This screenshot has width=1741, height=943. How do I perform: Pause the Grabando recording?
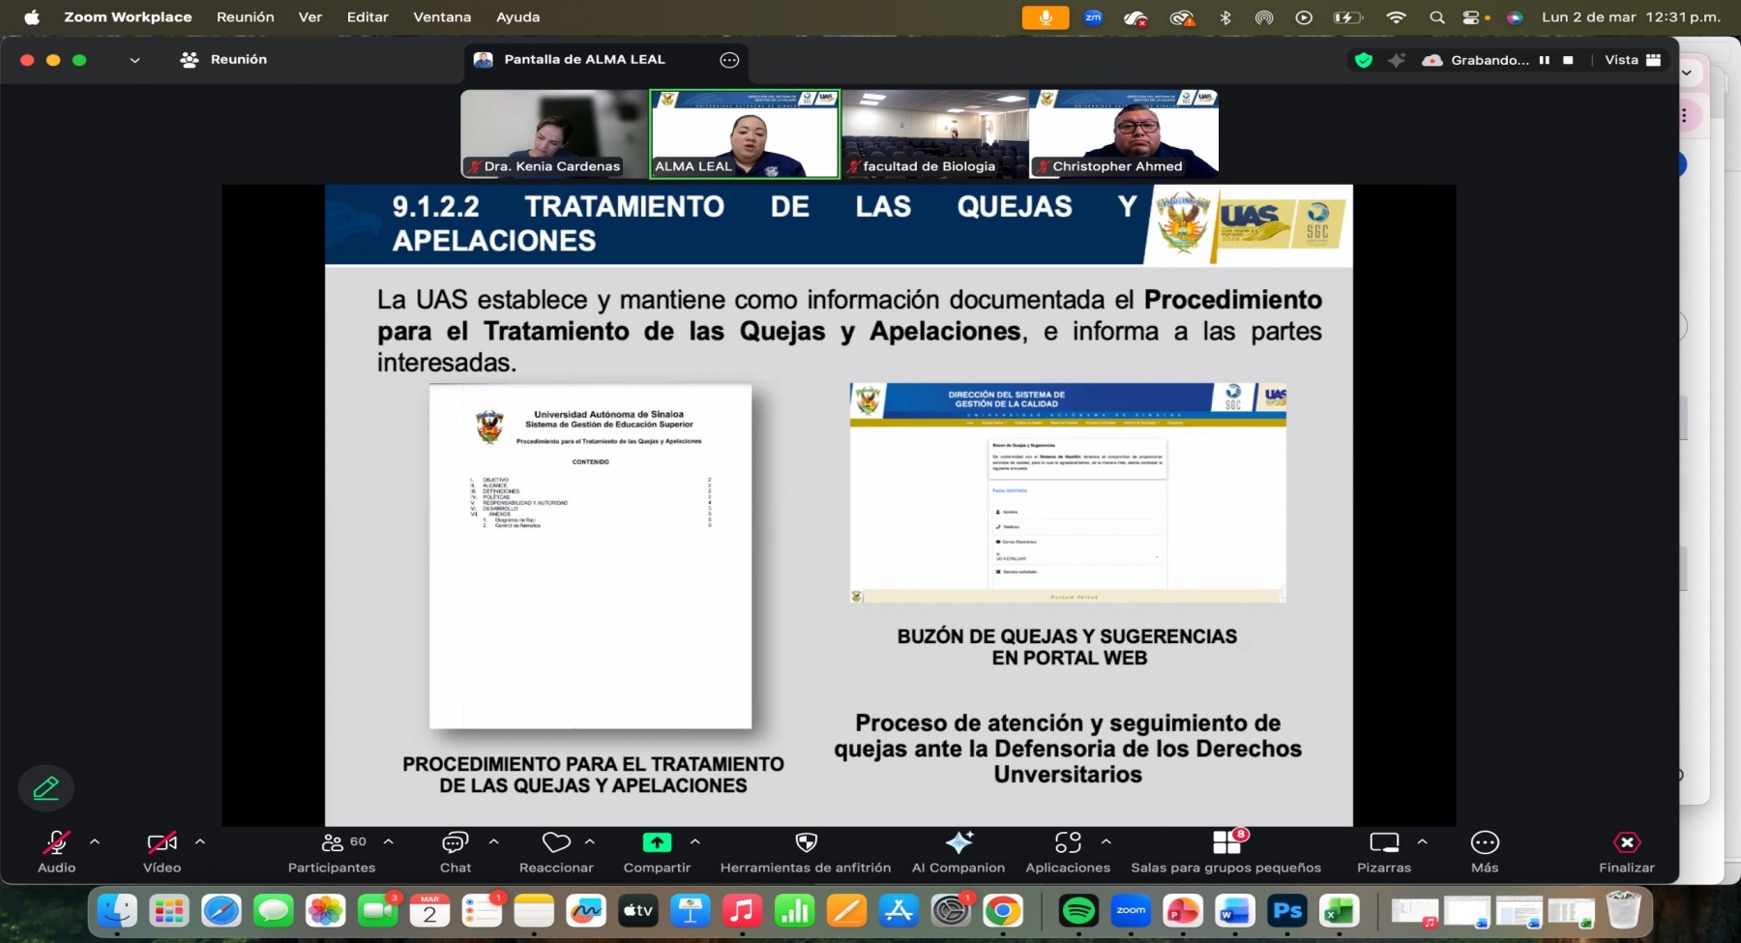[x=1543, y=59]
